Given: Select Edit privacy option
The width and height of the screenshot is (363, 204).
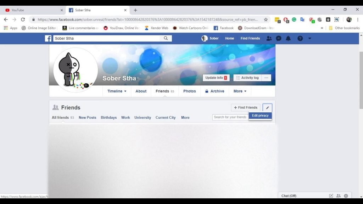Looking at the screenshot, I should click(x=260, y=116).
